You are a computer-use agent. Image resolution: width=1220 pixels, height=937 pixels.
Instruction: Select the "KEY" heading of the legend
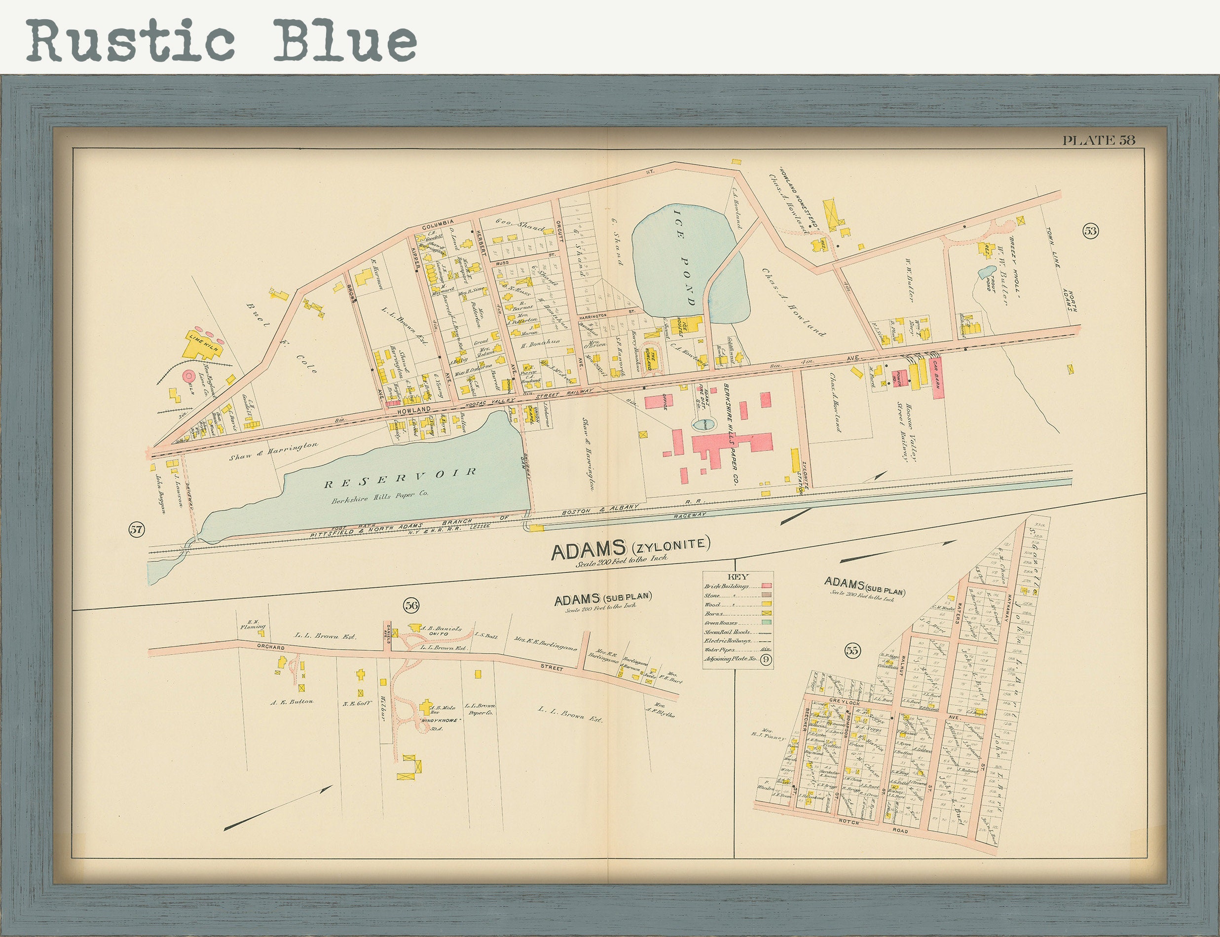tap(738, 577)
